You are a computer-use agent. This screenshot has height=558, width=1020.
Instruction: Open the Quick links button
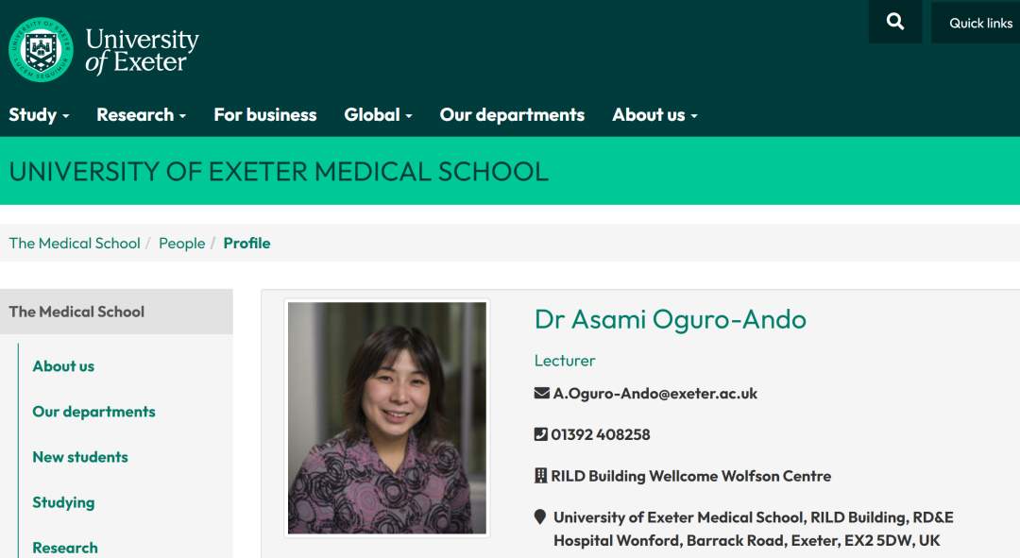click(x=979, y=23)
